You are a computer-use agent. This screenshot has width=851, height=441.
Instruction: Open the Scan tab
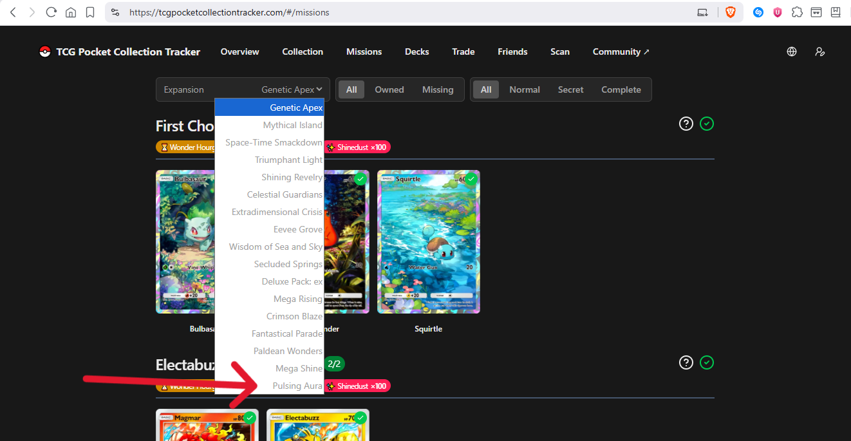point(560,52)
